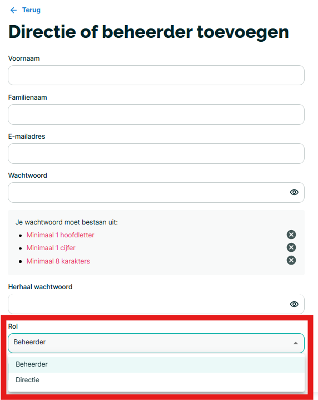Focus the Voornaam input field
The image size is (318, 400).
click(x=156, y=75)
